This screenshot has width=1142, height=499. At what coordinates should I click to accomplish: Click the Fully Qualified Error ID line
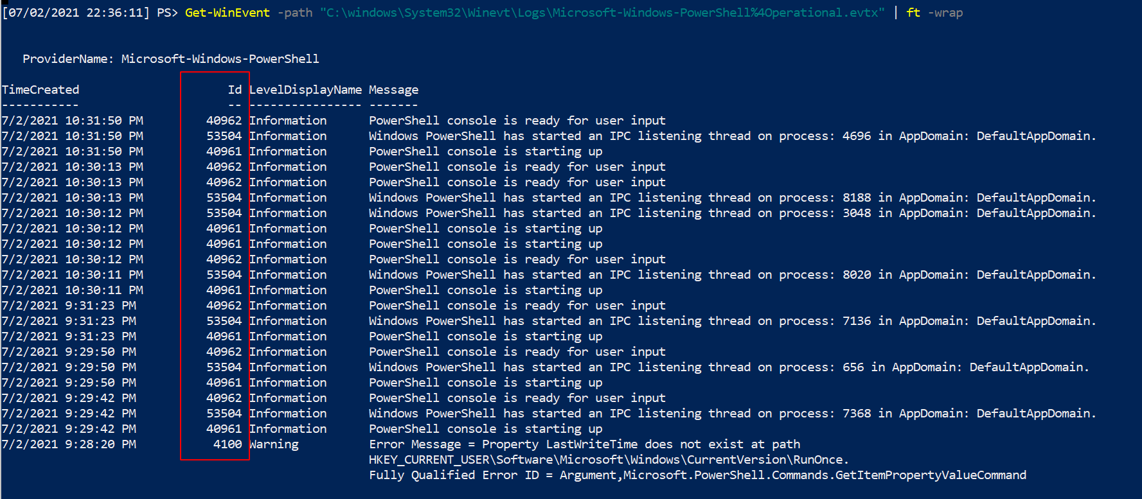697,475
